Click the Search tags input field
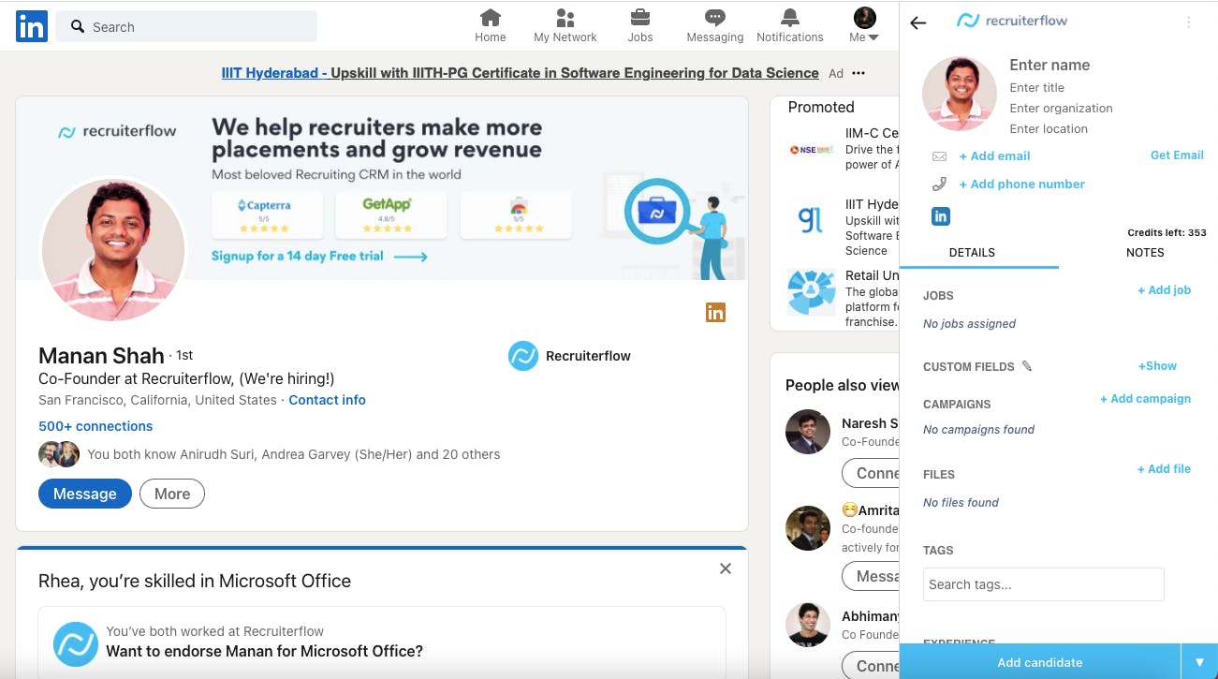1218x679 pixels. point(1043,584)
